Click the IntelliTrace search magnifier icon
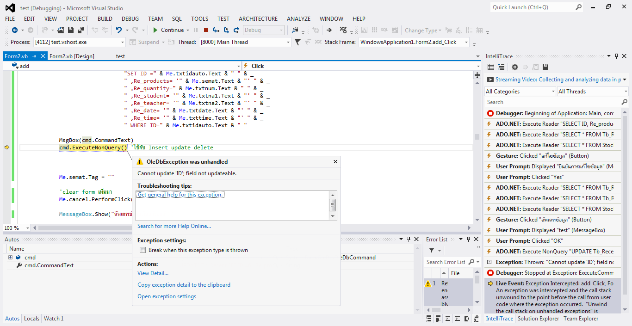The width and height of the screenshot is (632, 326). [624, 102]
